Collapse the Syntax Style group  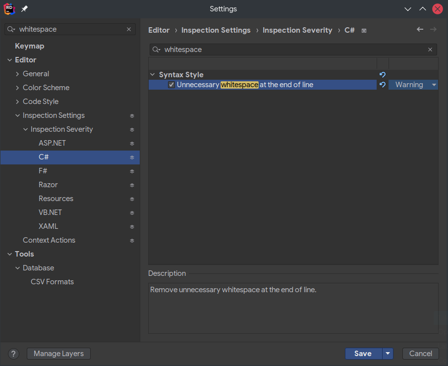[x=152, y=74]
